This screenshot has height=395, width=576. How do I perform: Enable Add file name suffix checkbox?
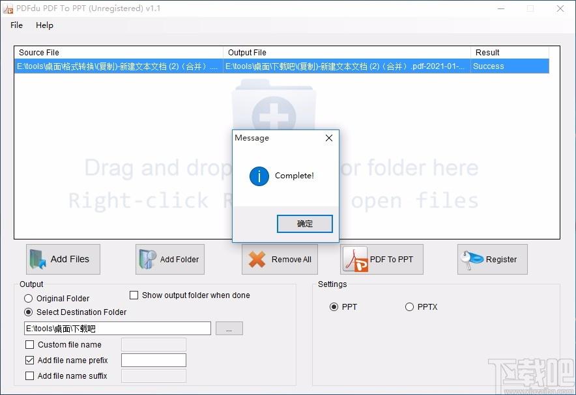click(30, 376)
